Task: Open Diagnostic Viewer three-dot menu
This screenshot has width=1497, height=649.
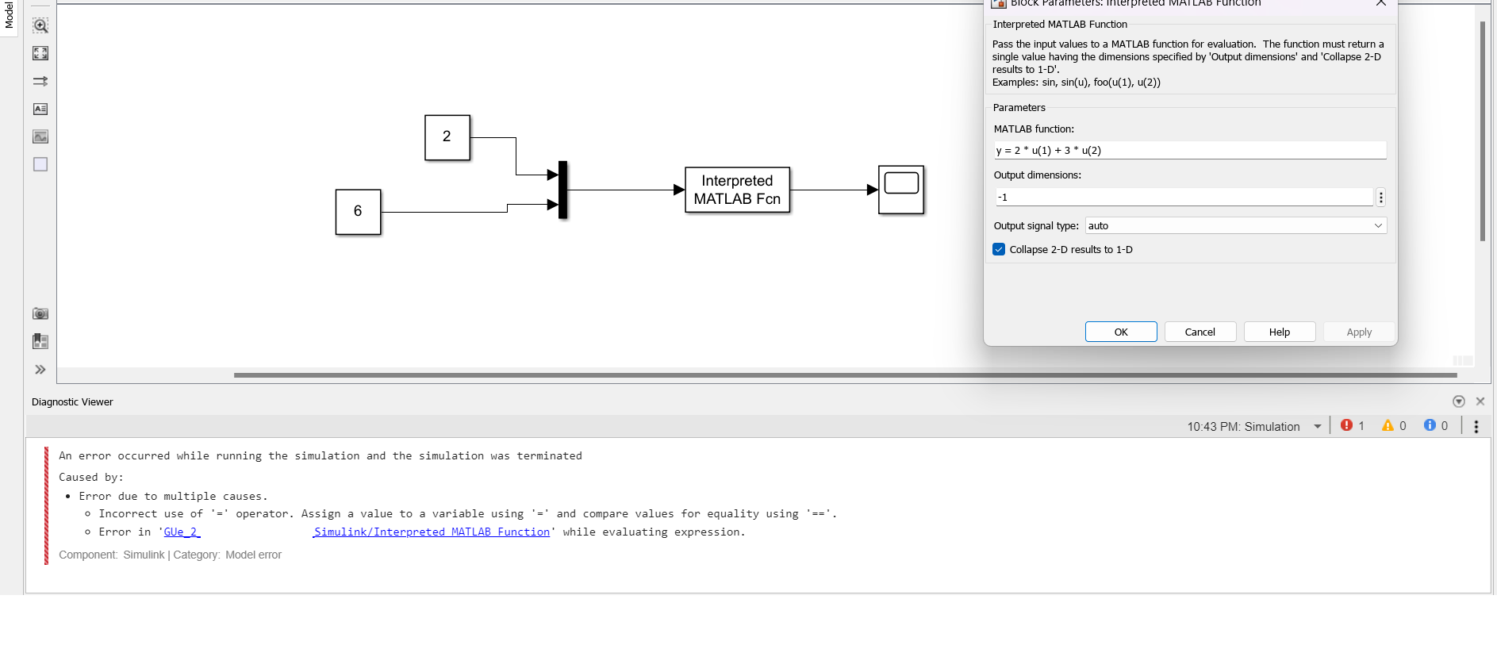Action: [1476, 427]
